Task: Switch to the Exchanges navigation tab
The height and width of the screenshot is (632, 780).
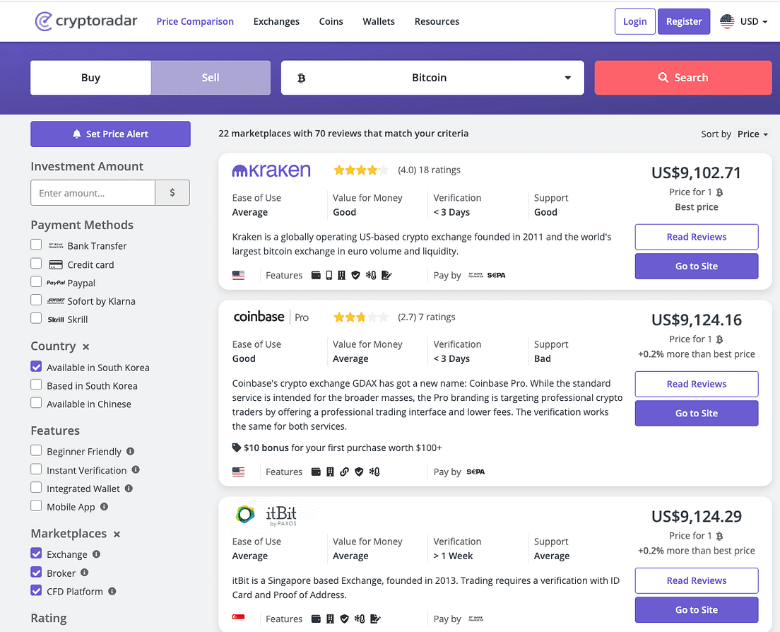Action: coord(276,21)
